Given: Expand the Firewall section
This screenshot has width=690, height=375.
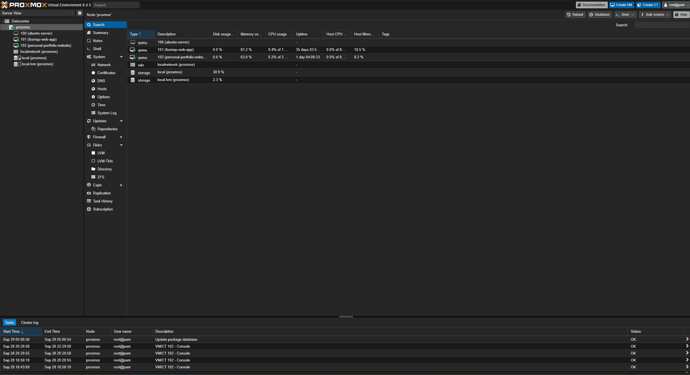Looking at the screenshot, I should 121,137.
